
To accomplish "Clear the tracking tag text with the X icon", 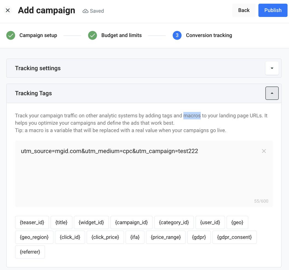I will [264, 151].
